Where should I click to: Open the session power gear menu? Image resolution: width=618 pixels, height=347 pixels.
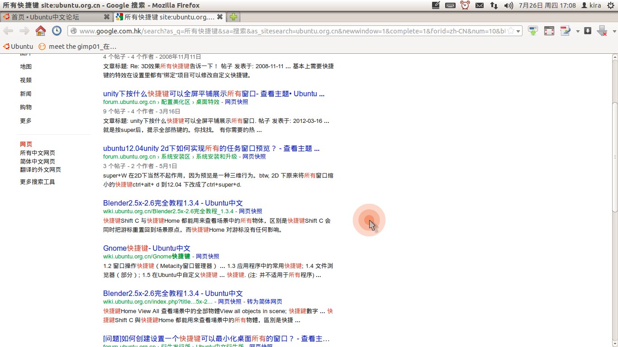(x=610, y=5)
